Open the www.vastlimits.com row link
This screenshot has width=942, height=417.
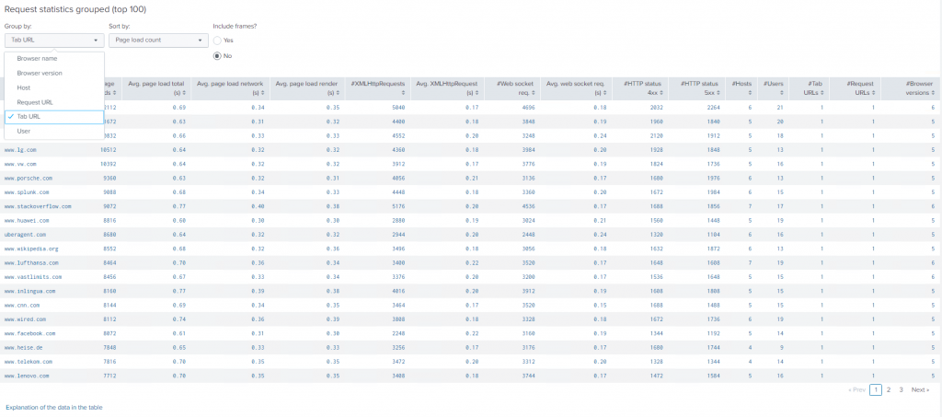click(x=33, y=277)
